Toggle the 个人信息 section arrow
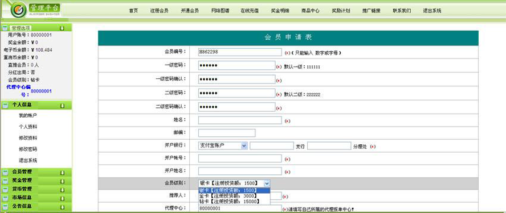 [x=62, y=105]
